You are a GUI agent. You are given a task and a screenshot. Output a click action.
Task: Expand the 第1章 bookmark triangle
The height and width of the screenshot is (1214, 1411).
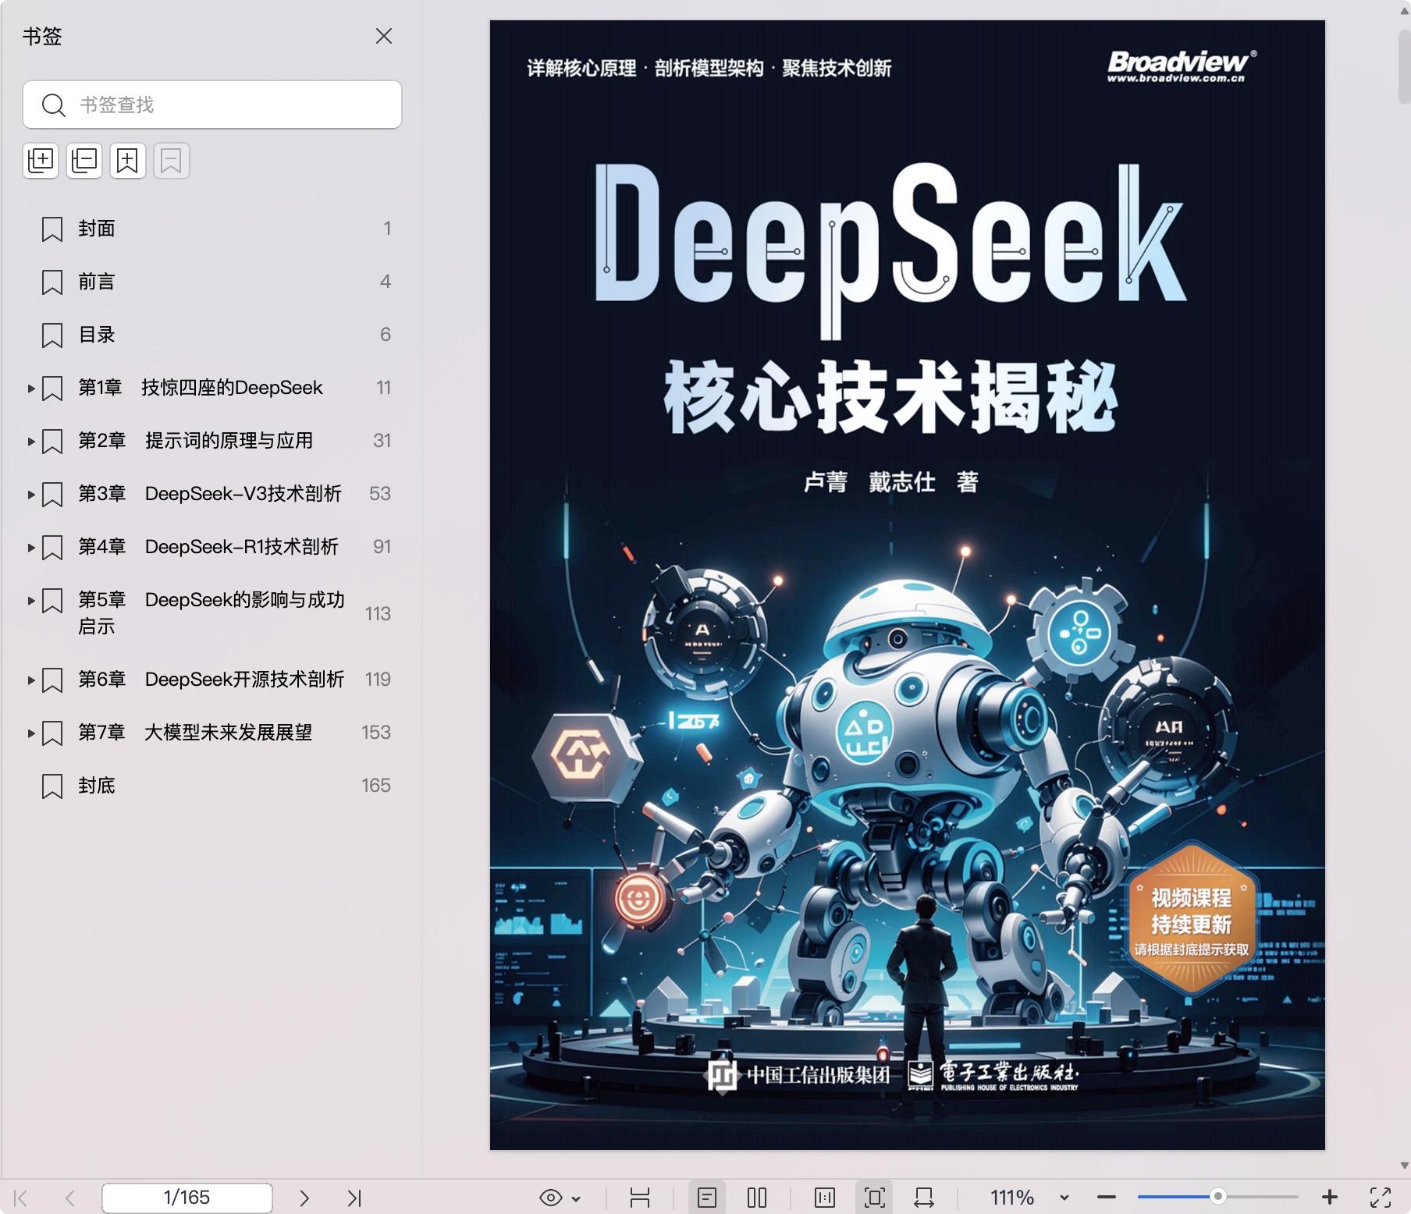[30, 388]
